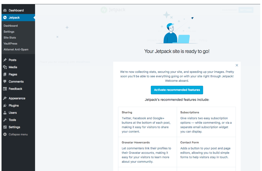This screenshot has width=262, height=171.
Task: Go to Jetpack's Dashboard submenu
Action: 11,26
